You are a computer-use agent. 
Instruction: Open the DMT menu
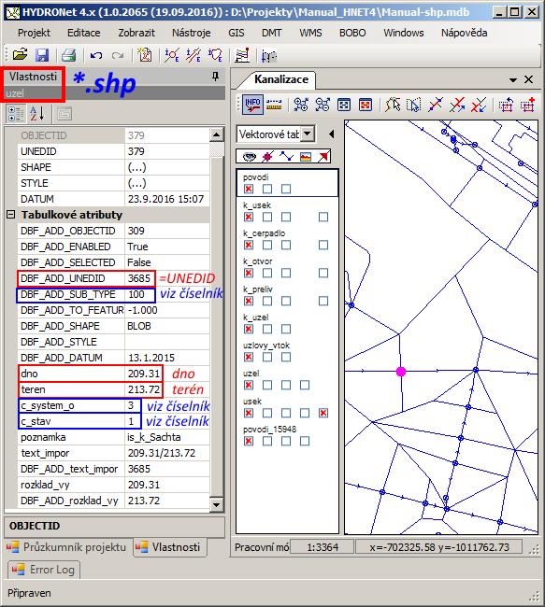272,33
